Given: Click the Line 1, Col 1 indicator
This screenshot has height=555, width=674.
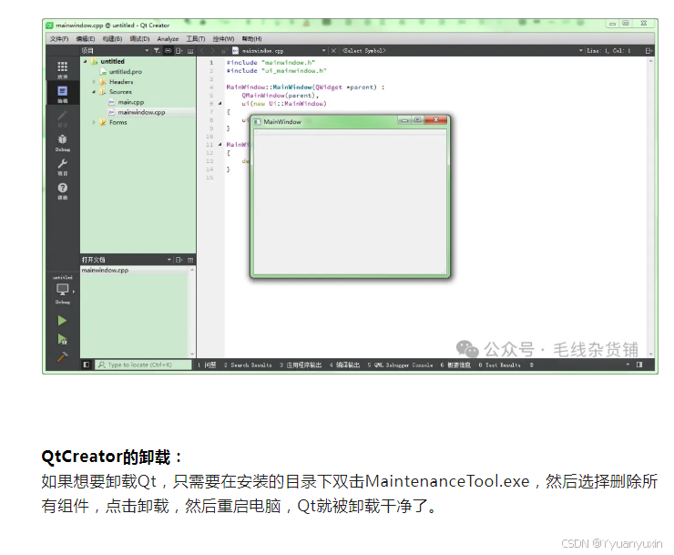Looking at the screenshot, I should tap(608, 51).
